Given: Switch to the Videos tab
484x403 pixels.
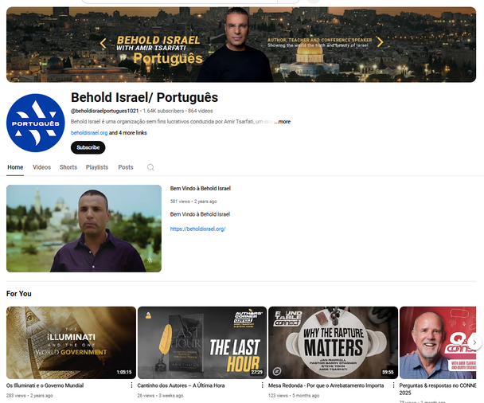Looking at the screenshot, I should (x=41, y=167).
